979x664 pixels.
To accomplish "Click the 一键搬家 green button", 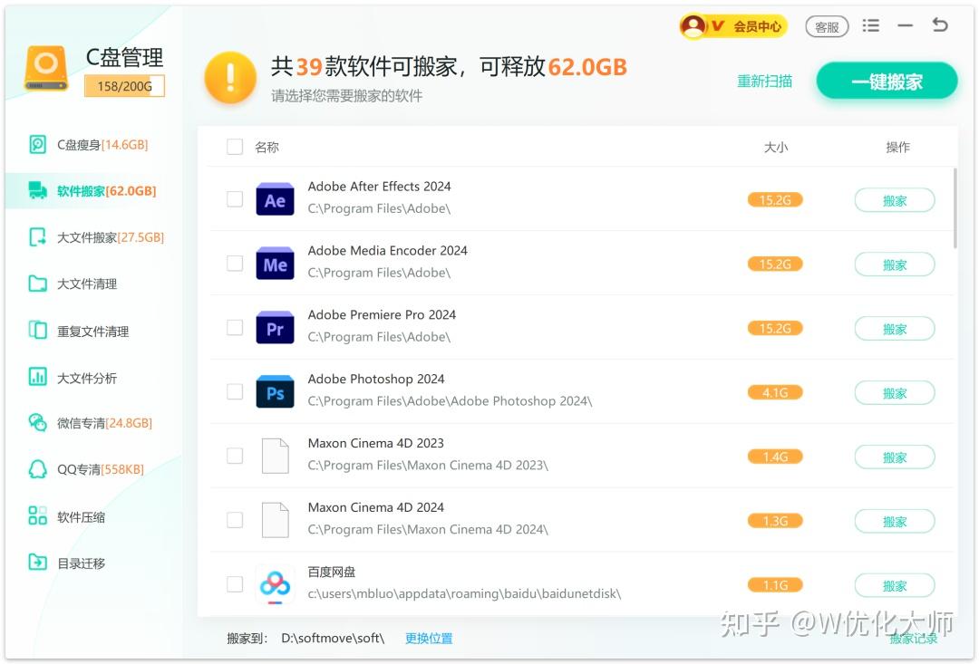I will 886,81.
